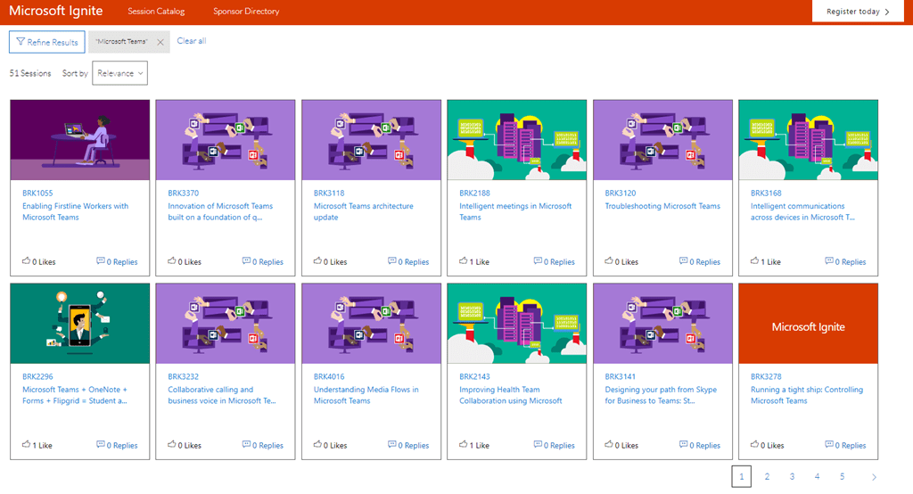
Task: Like the BRK3120 Troubleshooting session
Action: [621, 261]
